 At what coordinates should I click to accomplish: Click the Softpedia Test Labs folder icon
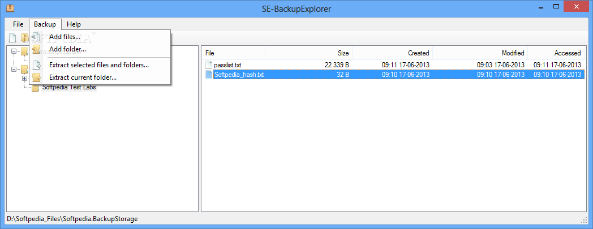36,88
